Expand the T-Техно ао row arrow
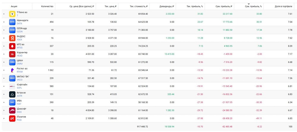 click(x=4, y=14)
